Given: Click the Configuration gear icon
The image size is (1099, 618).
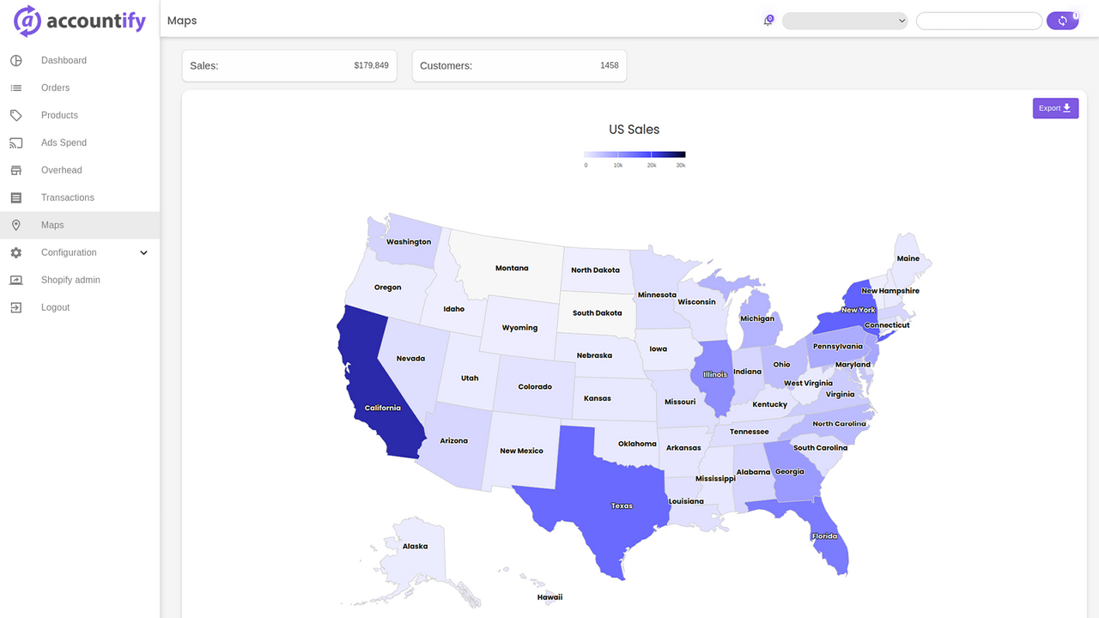Looking at the screenshot, I should 15,252.
